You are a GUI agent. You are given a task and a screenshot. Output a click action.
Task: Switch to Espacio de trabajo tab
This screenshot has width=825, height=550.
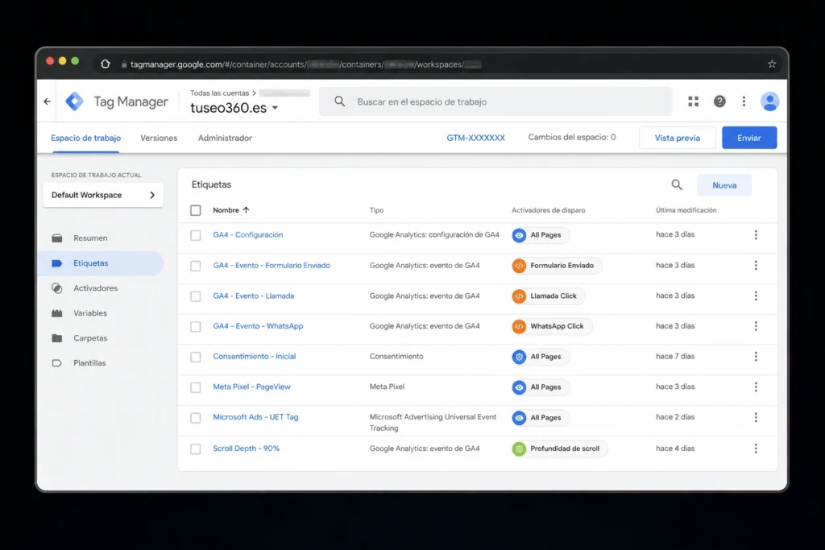(85, 138)
